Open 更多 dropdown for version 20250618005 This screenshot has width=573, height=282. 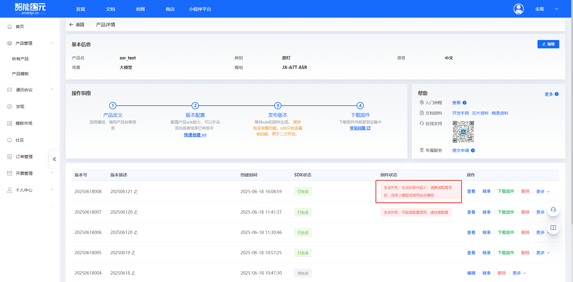tap(543, 253)
